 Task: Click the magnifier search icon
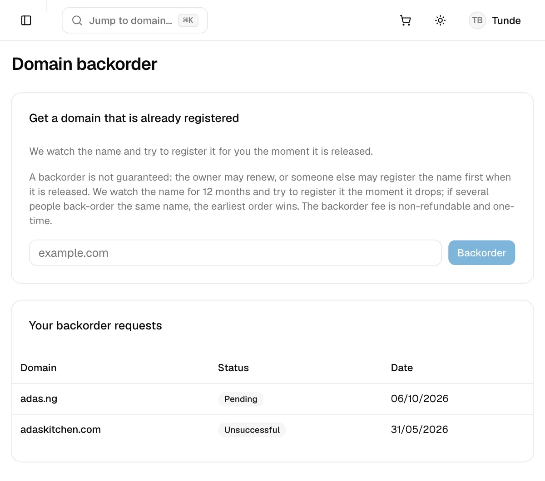point(77,20)
